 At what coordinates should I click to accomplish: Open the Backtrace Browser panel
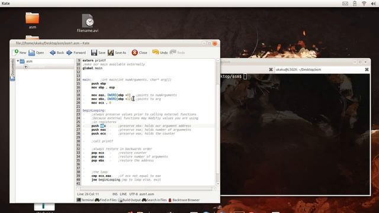pyautogui.click(x=184, y=200)
